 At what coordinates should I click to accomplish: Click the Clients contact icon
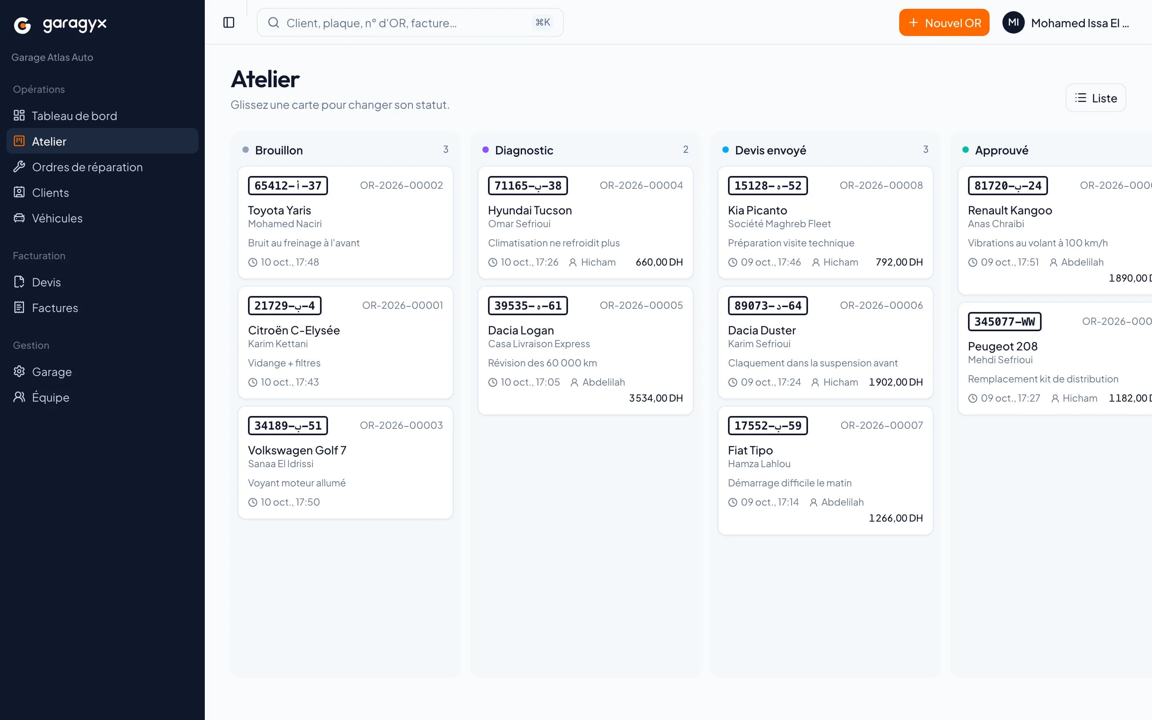point(19,192)
